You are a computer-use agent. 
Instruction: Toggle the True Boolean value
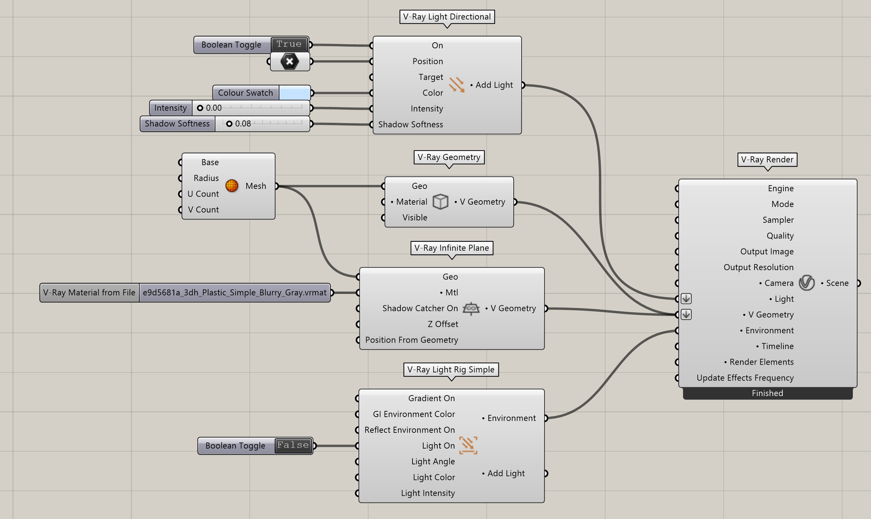[289, 44]
